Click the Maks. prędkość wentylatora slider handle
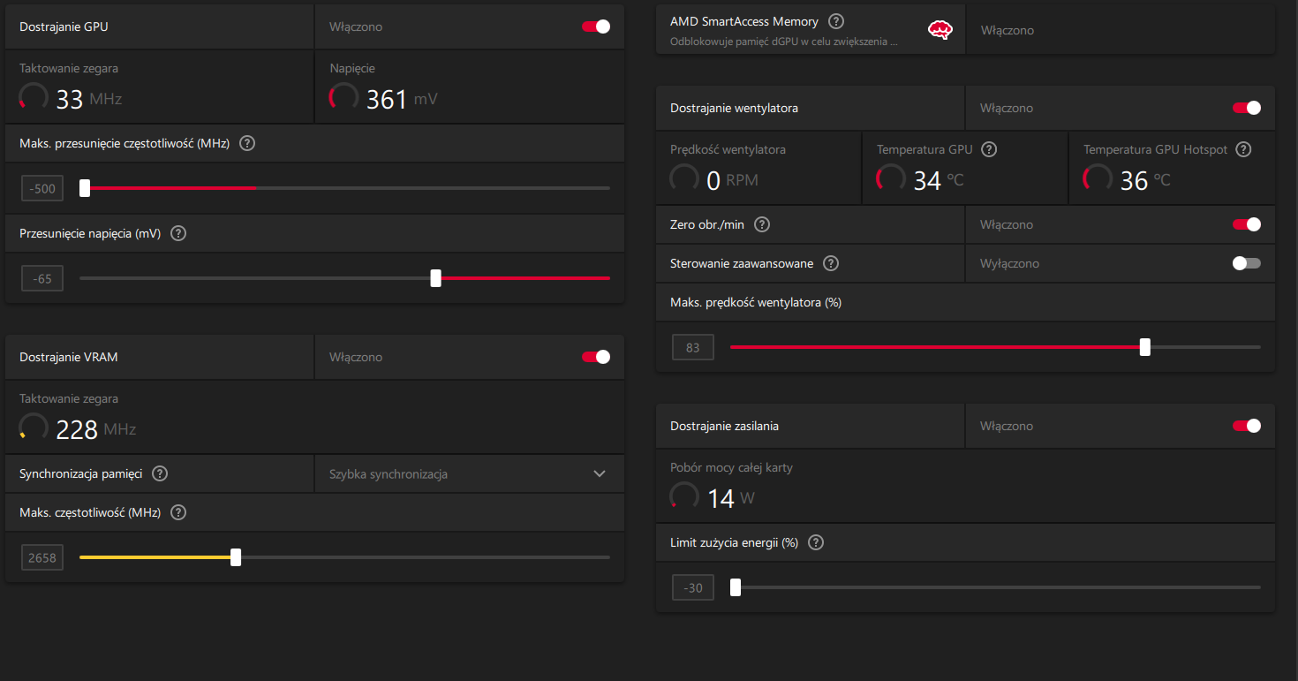 [x=1145, y=347]
